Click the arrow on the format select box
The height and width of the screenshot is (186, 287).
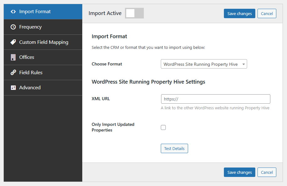point(243,64)
